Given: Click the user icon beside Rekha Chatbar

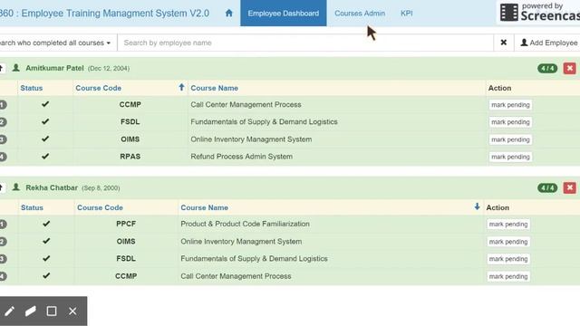Looking at the screenshot, I should (x=16, y=187).
